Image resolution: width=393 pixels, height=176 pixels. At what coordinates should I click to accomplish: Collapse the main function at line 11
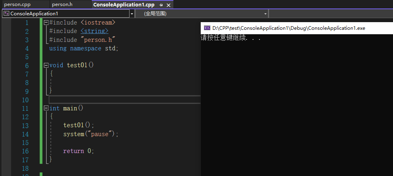click(46, 108)
